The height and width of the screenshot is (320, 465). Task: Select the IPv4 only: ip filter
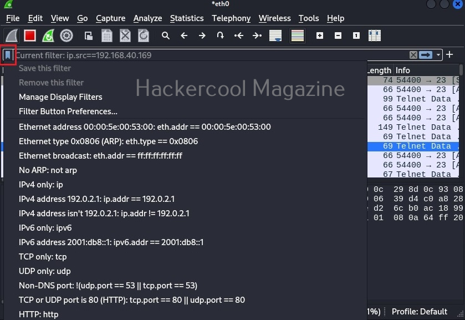[x=186, y=185]
